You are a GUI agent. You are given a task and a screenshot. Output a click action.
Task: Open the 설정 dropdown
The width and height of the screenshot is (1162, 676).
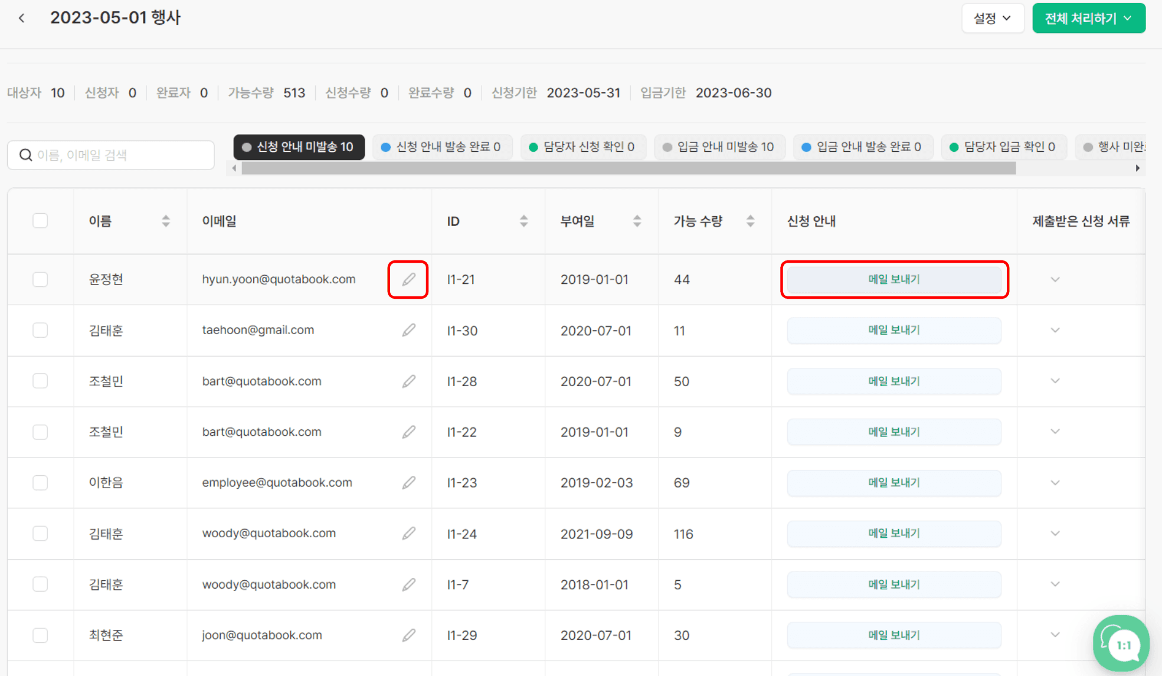click(993, 18)
